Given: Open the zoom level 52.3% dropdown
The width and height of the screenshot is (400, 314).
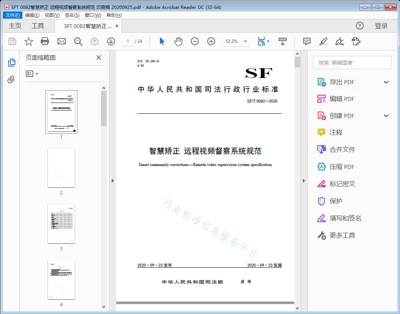Looking at the screenshot, I should [245, 41].
